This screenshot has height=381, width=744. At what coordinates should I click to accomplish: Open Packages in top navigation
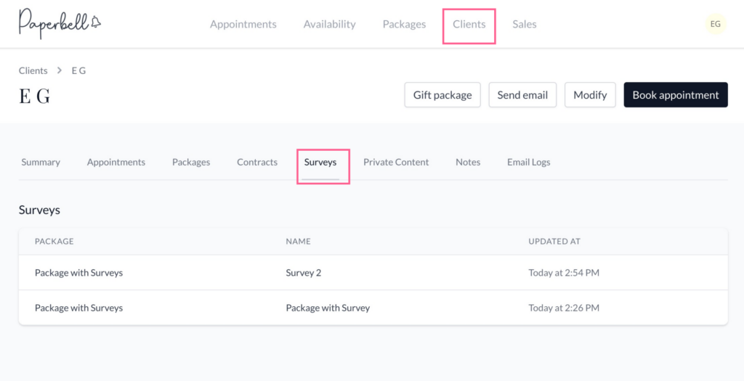404,24
